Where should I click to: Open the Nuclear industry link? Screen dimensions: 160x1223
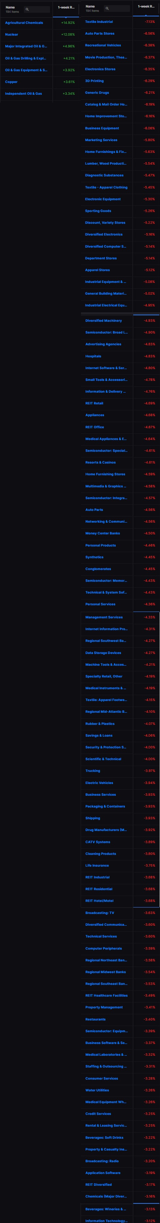pos(11,35)
